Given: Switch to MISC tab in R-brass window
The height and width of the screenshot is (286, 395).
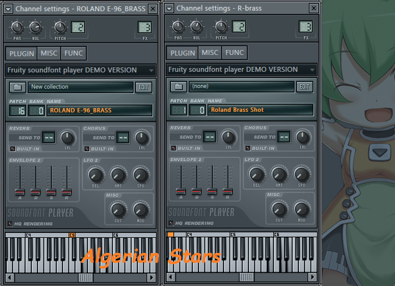Looking at the screenshot, I should [210, 53].
